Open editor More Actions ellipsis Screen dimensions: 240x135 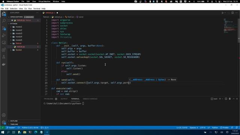point(237,13)
